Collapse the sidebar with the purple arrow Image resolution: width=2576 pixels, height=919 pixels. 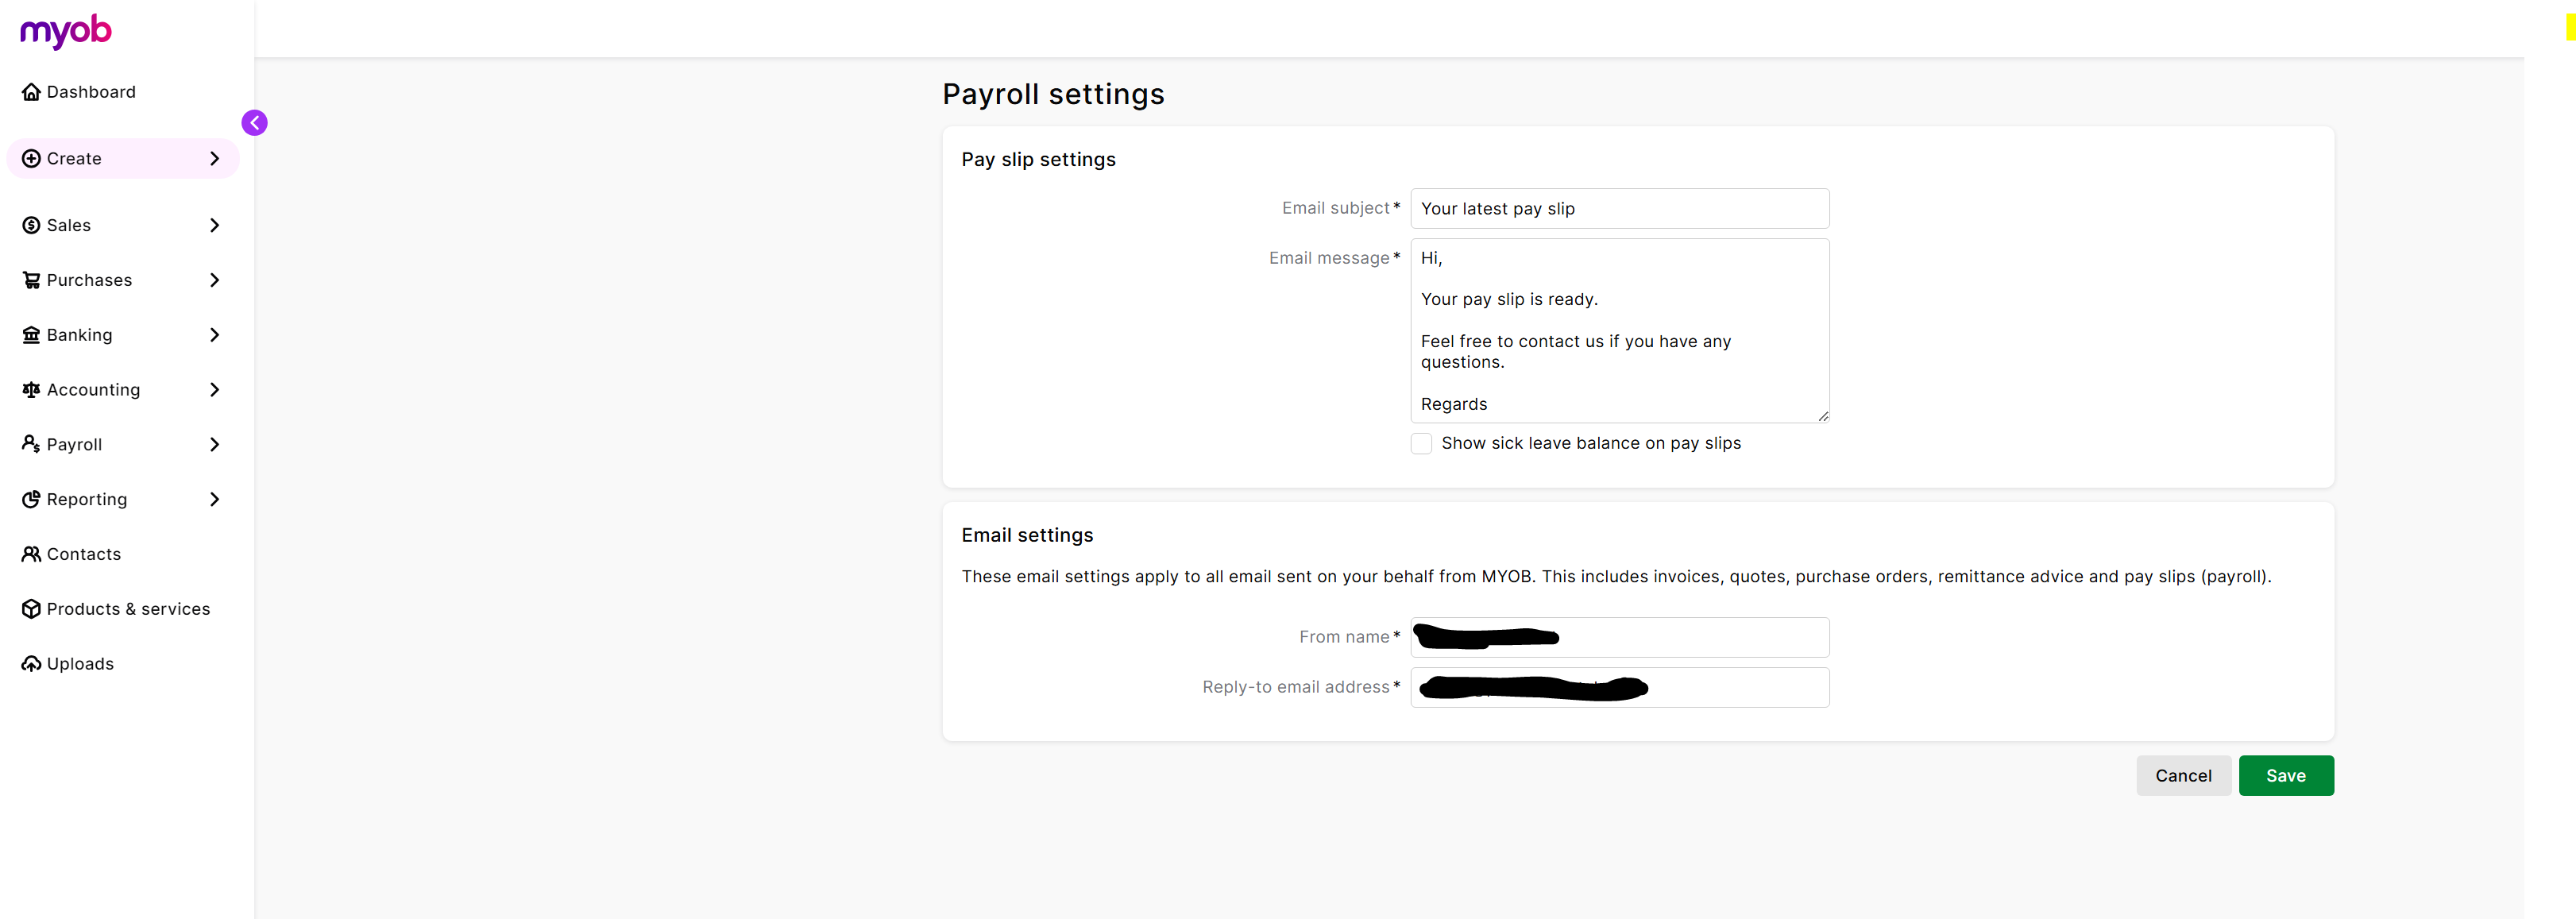[254, 122]
